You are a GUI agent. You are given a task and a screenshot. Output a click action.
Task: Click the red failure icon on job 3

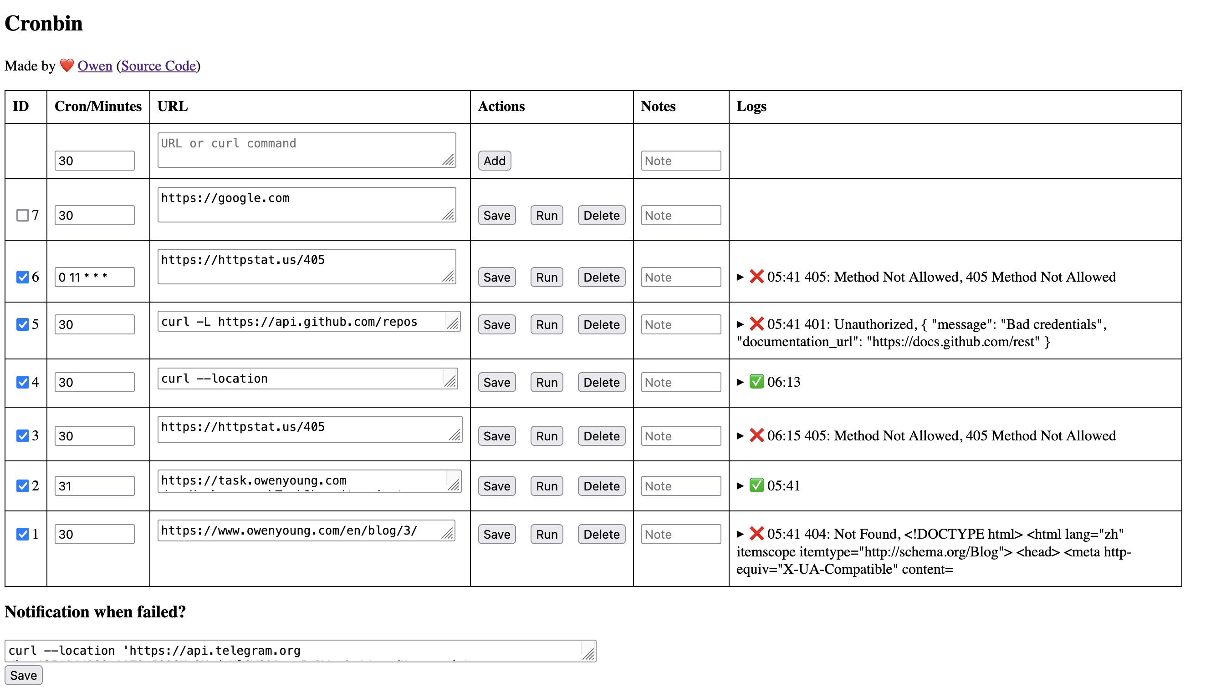point(757,435)
